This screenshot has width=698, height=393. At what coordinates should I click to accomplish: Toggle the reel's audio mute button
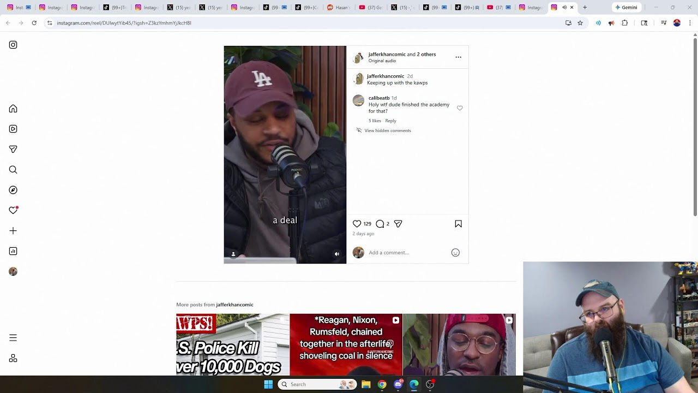pyautogui.click(x=337, y=254)
